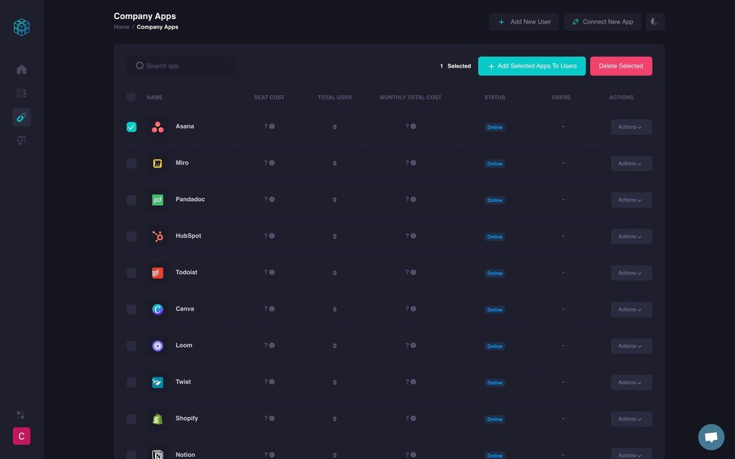
Task: Go to Home via the breadcrumb
Action: click(x=121, y=26)
